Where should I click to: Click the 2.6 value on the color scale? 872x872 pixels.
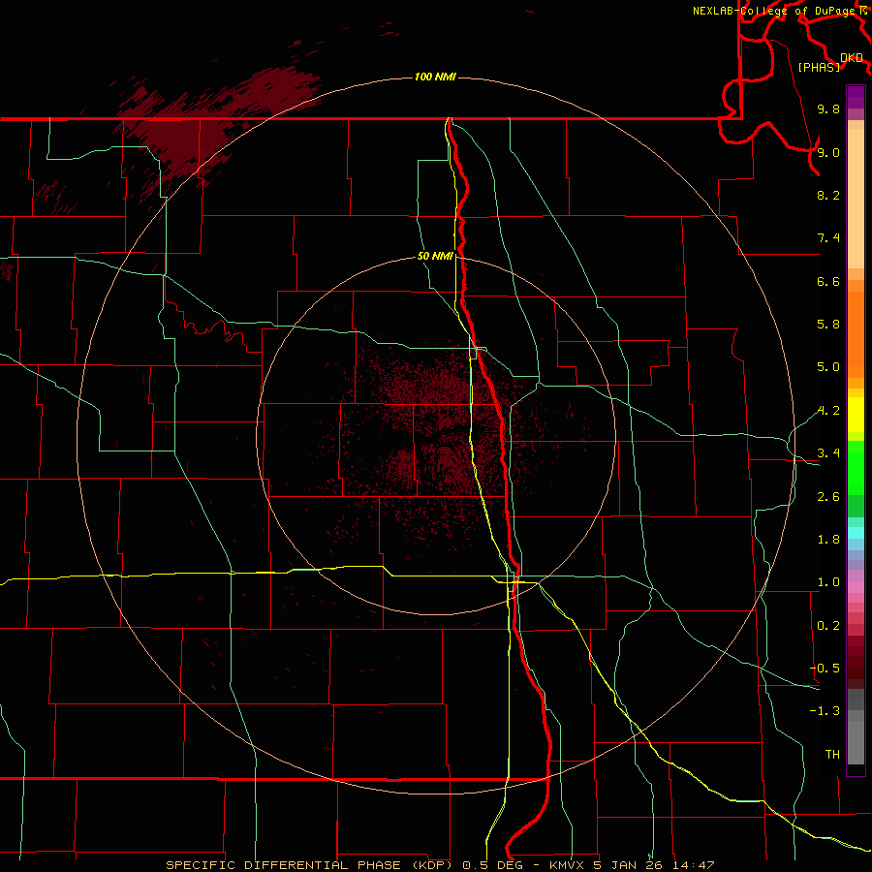(828, 496)
